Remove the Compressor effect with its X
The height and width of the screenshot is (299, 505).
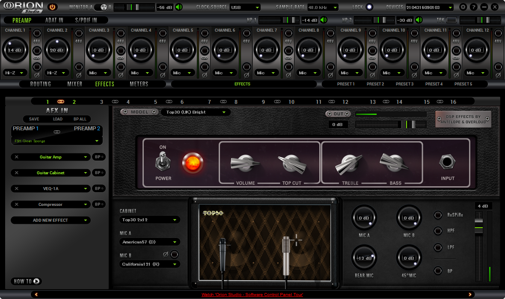(16, 204)
